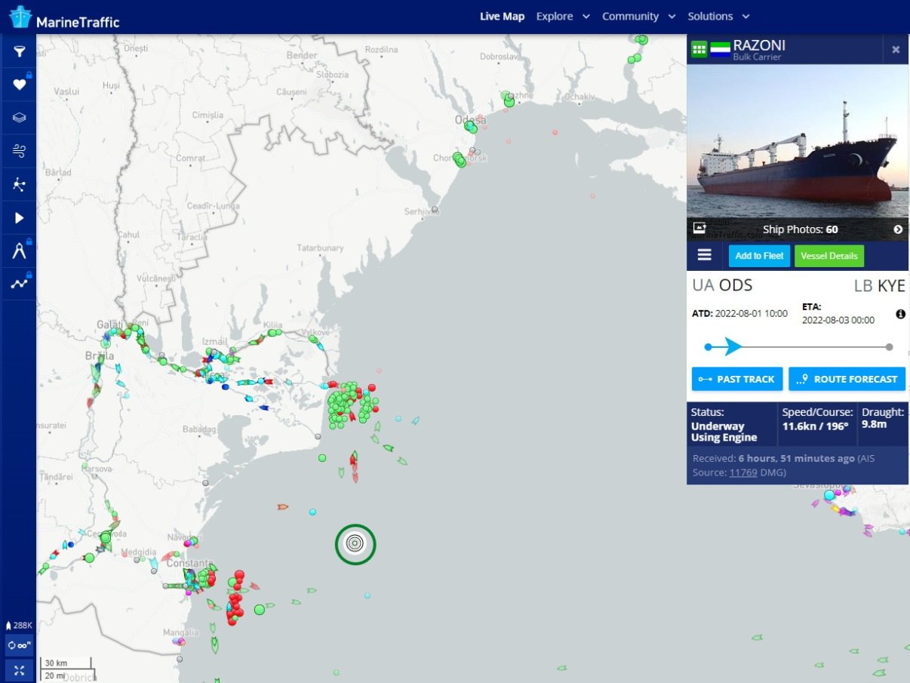
Task: Go to next ship photo arrow
Action: pyautogui.click(x=898, y=229)
